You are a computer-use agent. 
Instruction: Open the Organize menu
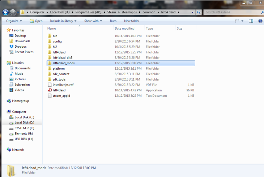(x=14, y=21)
